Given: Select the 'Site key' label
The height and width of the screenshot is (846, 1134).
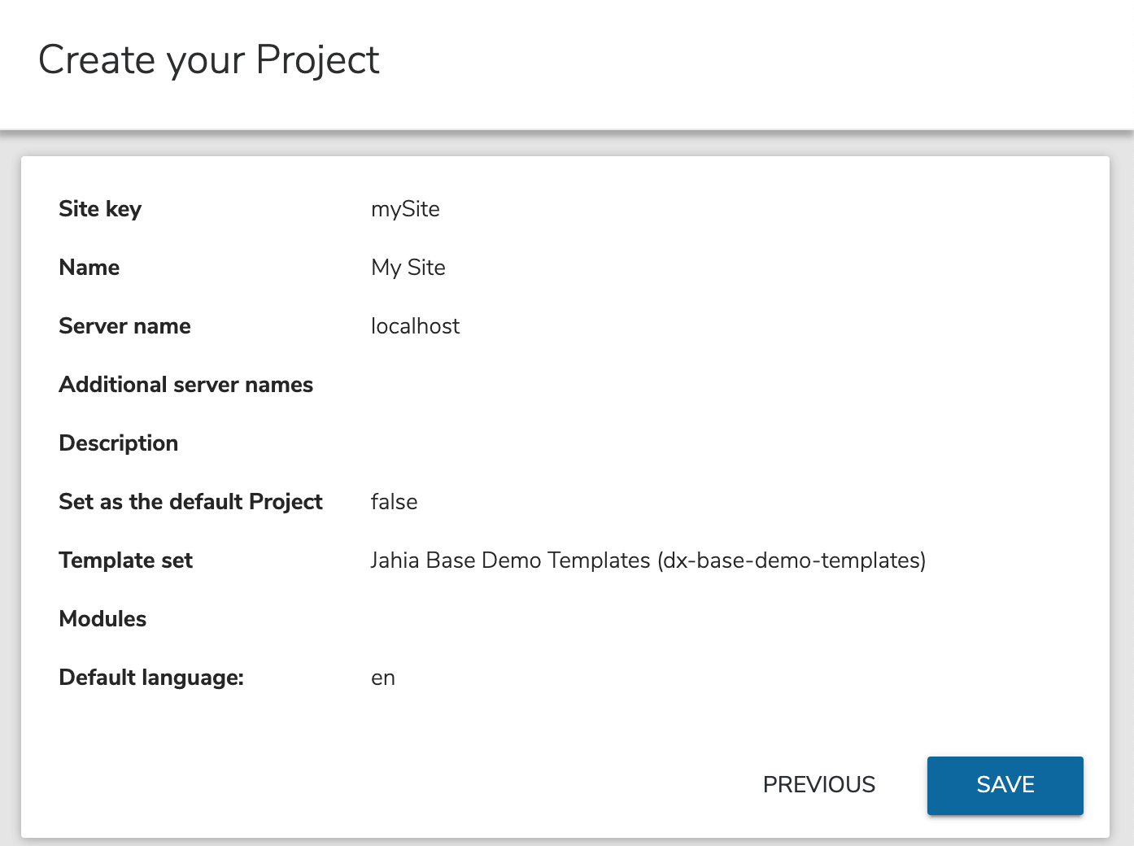Looking at the screenshot, I should (x=100, y=209).
